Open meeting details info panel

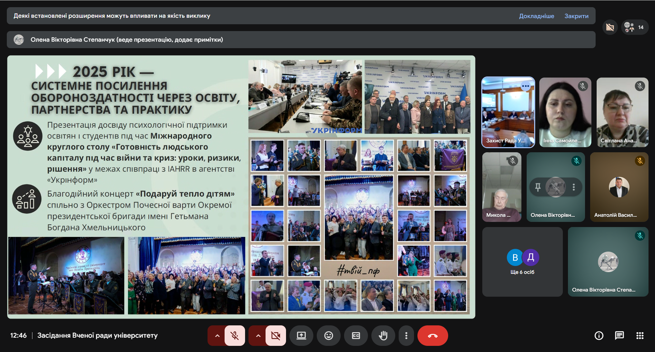[x=599, y=336]
